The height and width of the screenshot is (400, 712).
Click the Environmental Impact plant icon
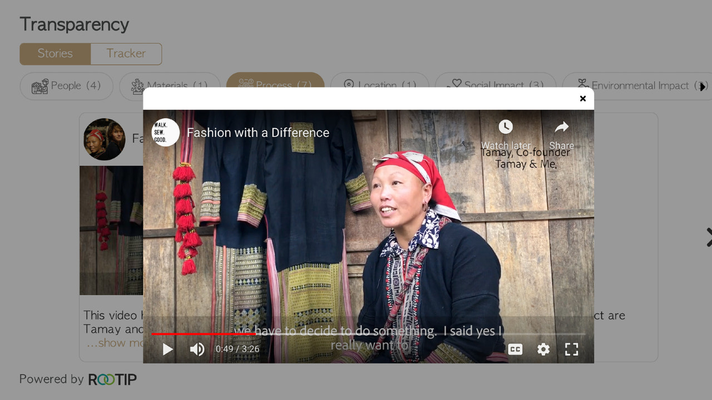[x=582, y=84]
